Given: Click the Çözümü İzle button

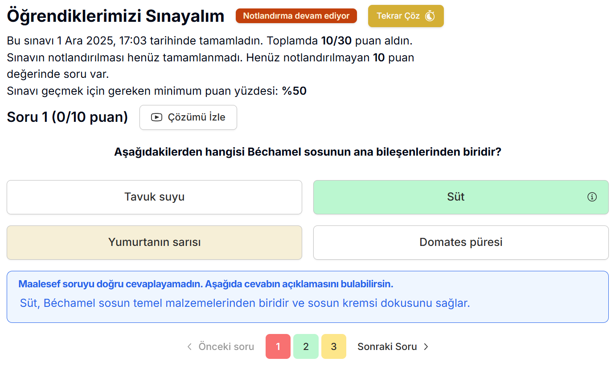Looking at the screenshot, I should [x=188, y=117].
